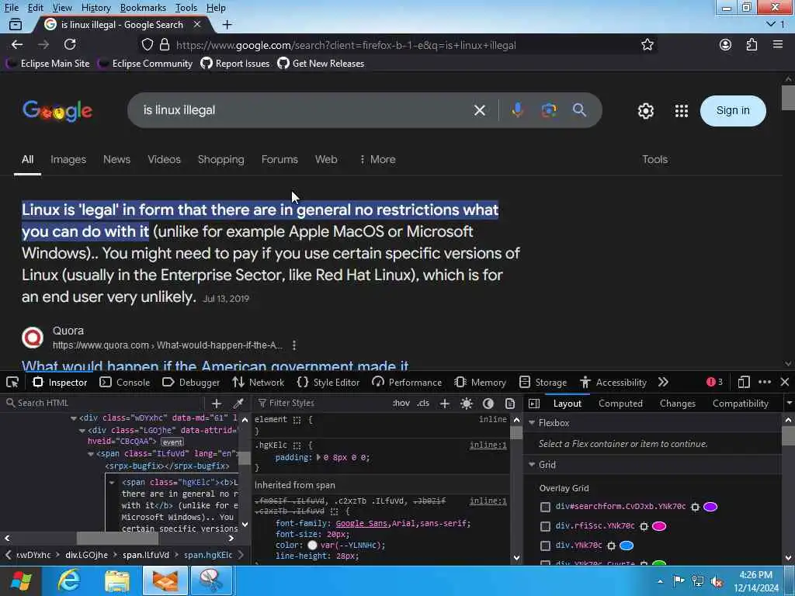This screenshot has height=596, width=795.
Task: Open the list all tabs dropdown arrow
Action: click(771, 24)
